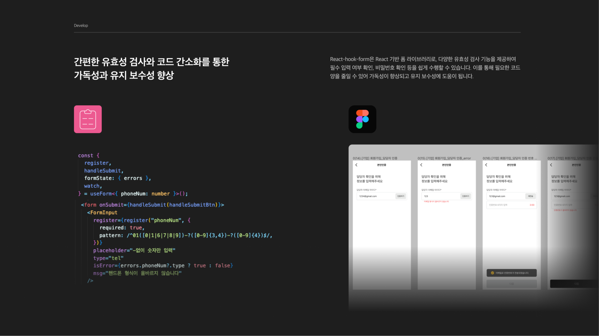This screenshot has height=336, width=599.
Task: Click the black 다음 button in frame 0(17)
Action: pos(575,284)
